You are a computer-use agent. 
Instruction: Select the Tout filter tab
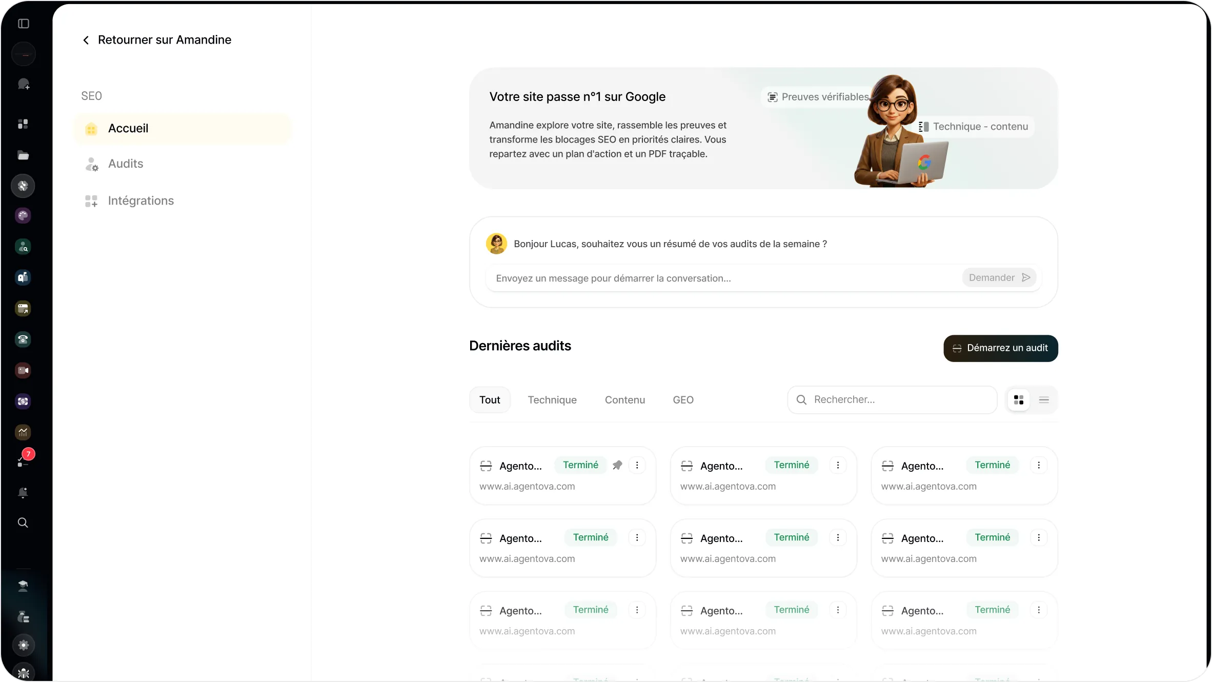[x=490, y=400]
